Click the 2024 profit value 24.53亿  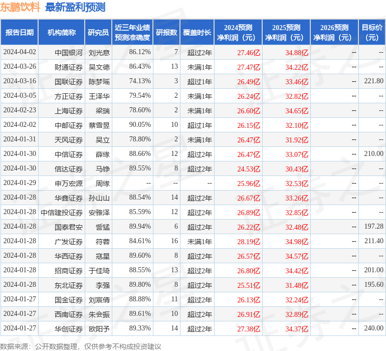coord(249,168)
